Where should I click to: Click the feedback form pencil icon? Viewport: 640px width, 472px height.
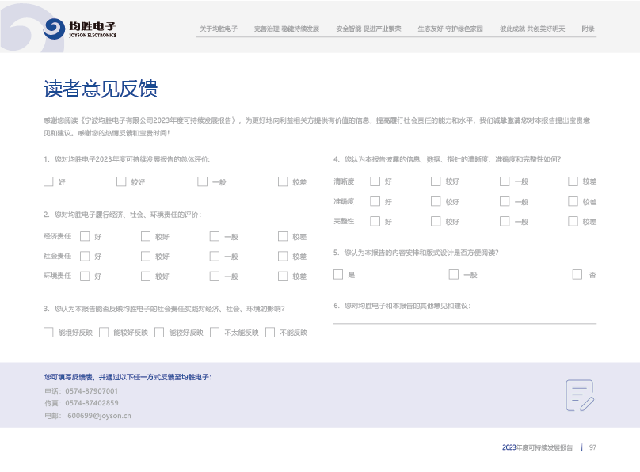pos(579,395)
